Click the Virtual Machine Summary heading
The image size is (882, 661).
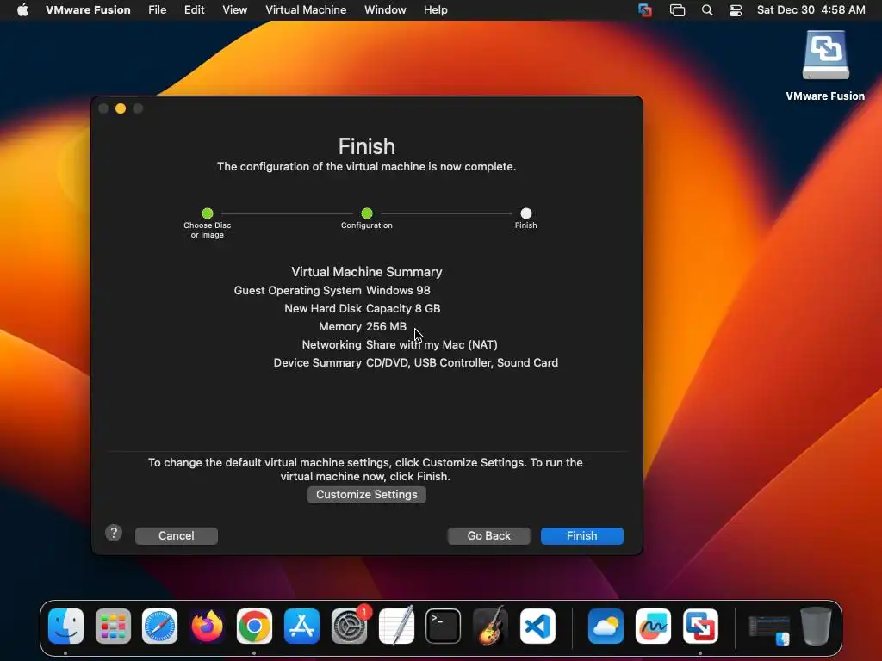coord(367,272)
